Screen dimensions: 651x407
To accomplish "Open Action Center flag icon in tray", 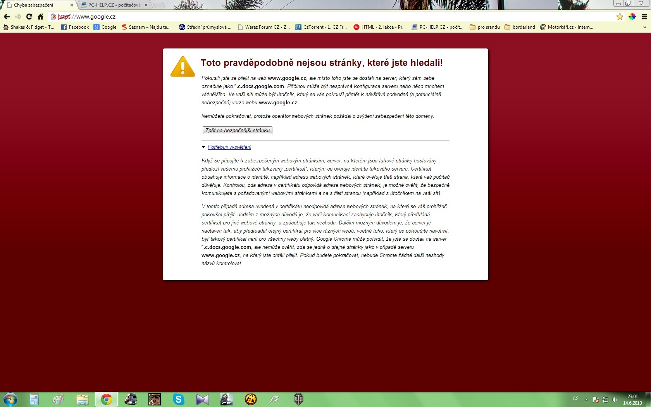I will click(596, 400).
